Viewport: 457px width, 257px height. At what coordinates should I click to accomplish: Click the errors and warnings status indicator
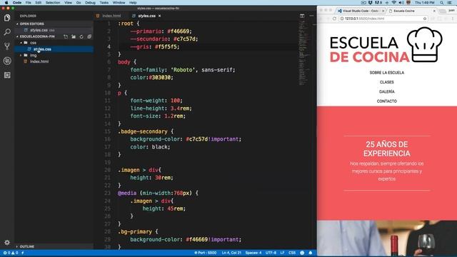[x=11, y=253]
